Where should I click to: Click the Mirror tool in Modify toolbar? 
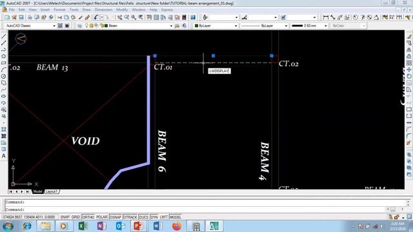409,50
